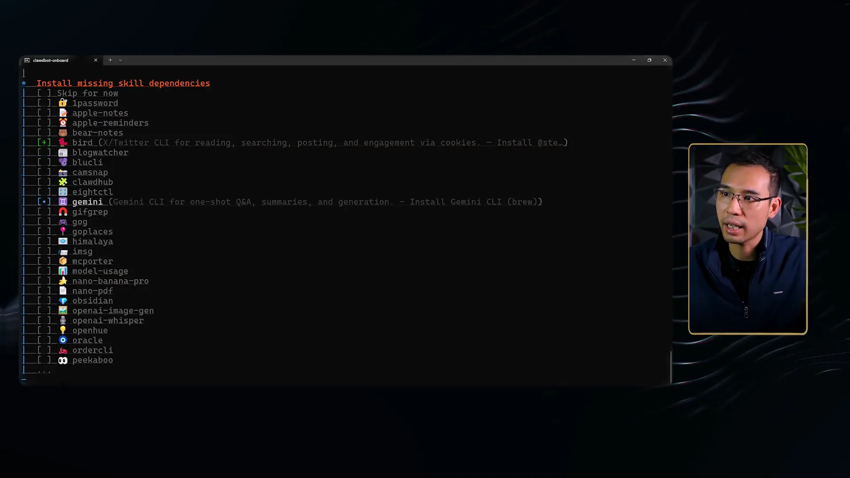Click the apple-reminders label
The height and width of the screenshot is (478, 850).
tap(111, 123)
